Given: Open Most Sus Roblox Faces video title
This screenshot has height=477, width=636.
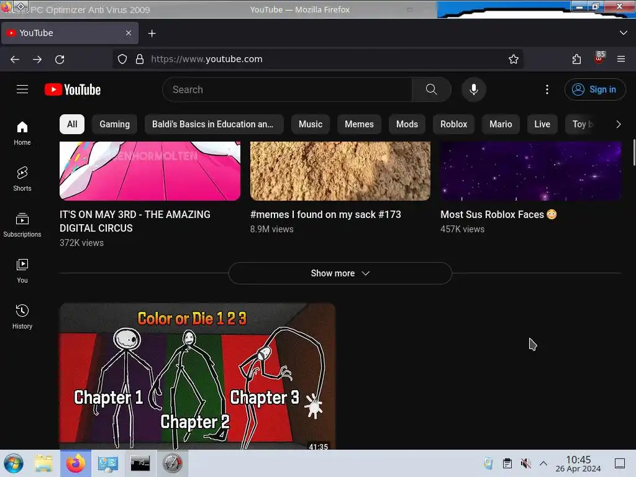Looking at the screenshot, I should (x=499, y=214).
